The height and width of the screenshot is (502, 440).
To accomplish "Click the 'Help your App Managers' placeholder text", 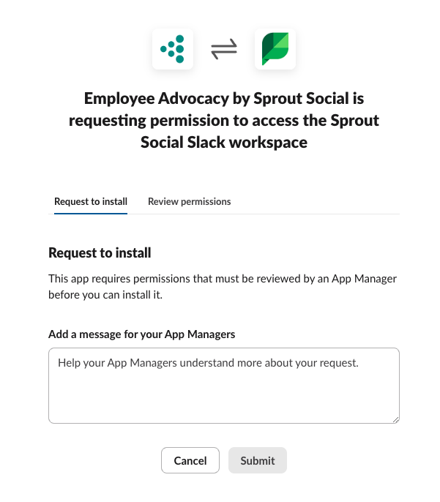I will [208, 363].
